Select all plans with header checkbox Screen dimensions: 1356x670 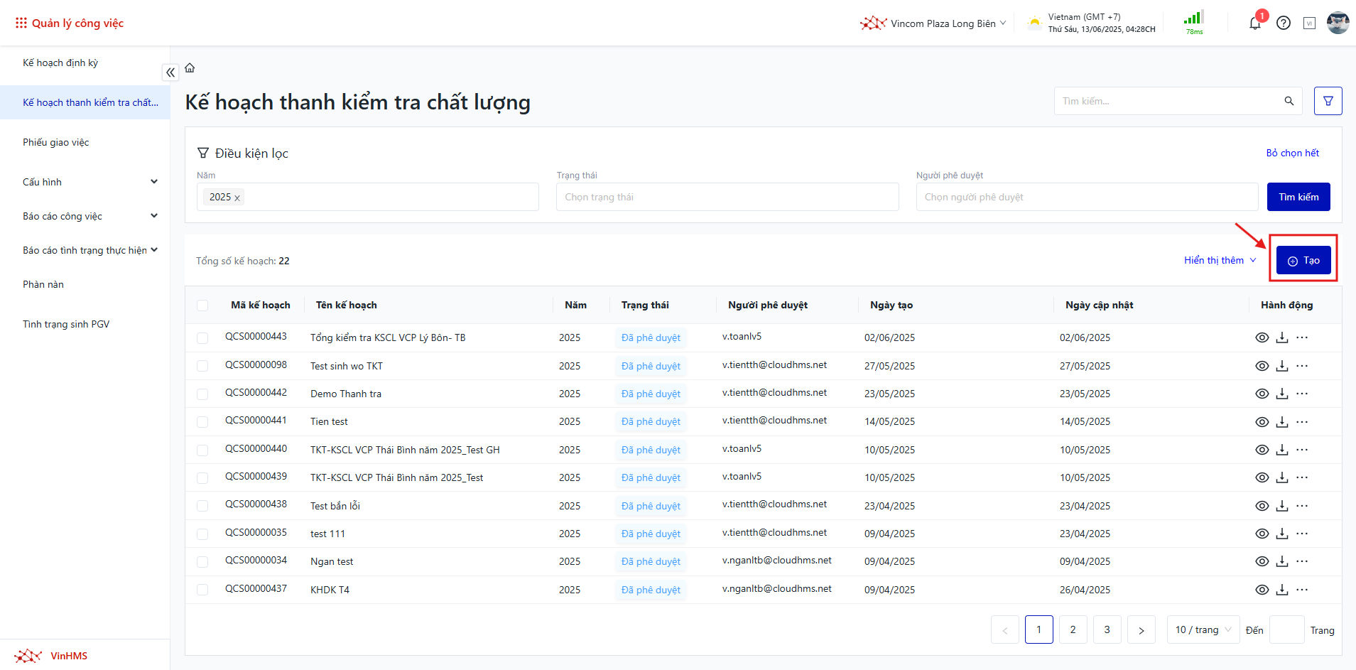(x=202, y=306)
